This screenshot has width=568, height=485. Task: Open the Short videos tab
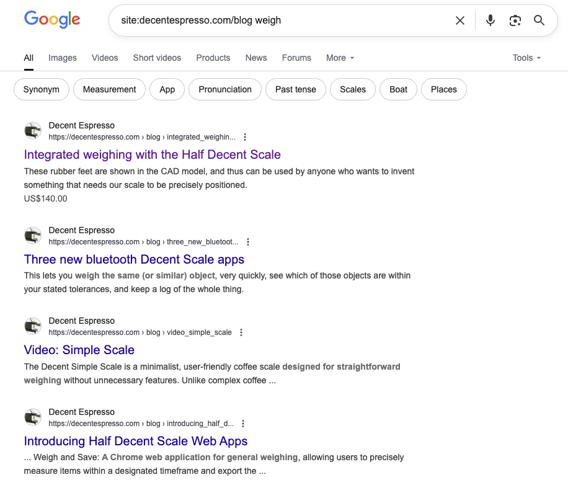pyautogui.click(x=157, y=58)
